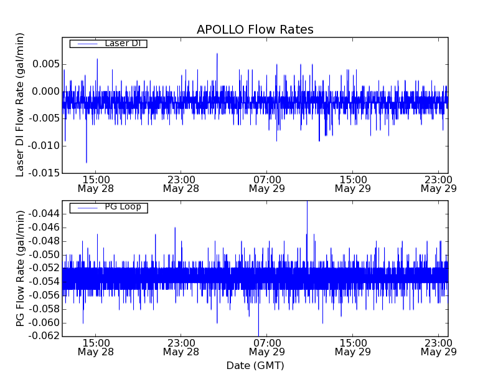Click the 0.005 tick label on upper plot
498x374 pixels.
(x=45, y=64)
